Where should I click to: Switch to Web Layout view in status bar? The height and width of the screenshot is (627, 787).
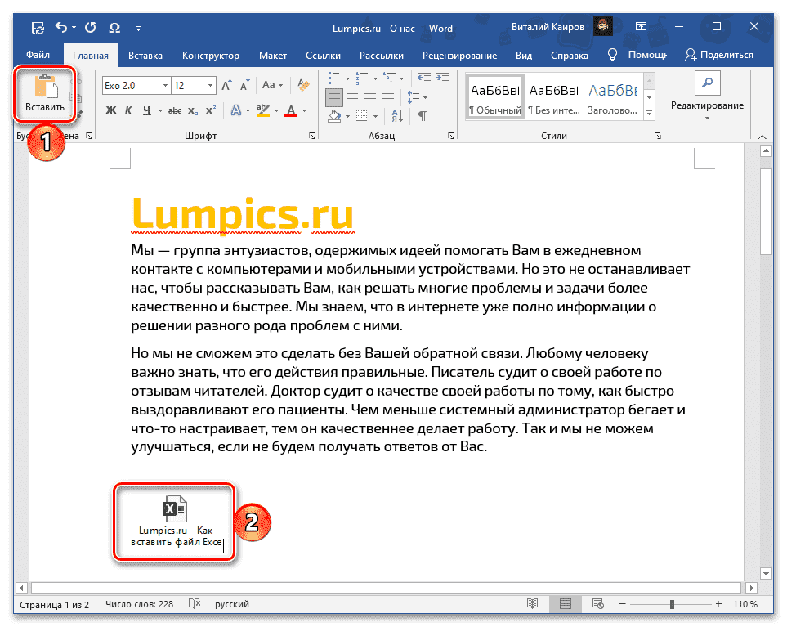pos(597,603)
